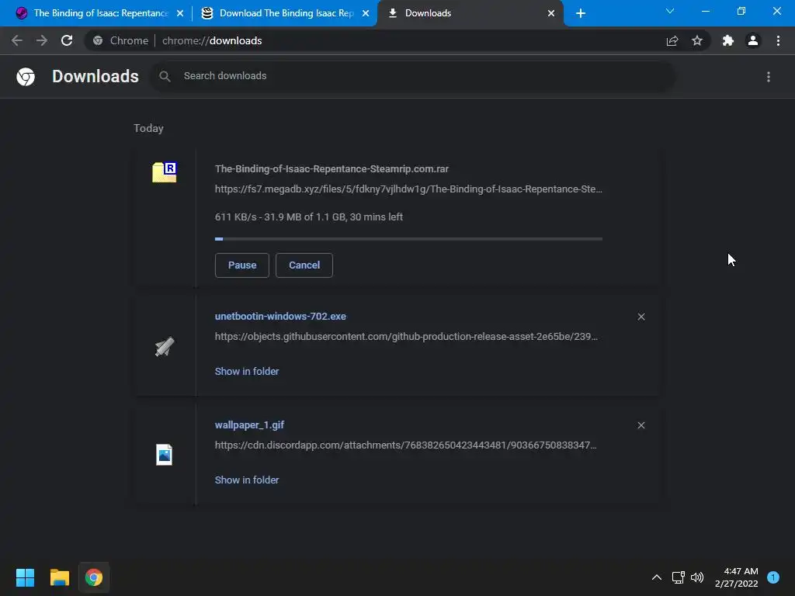Click the cdn.discordapp.com source URL

(x=405, y=445)
